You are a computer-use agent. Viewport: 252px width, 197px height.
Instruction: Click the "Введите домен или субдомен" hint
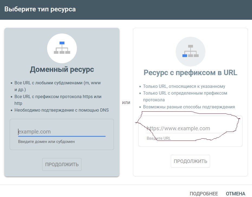[x=46, y=142]
